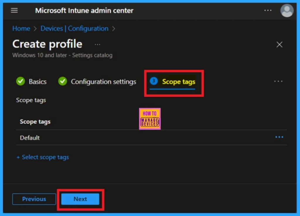
Task: Open Devices | Configuration breadcrumb
Action: coord(74,28)
